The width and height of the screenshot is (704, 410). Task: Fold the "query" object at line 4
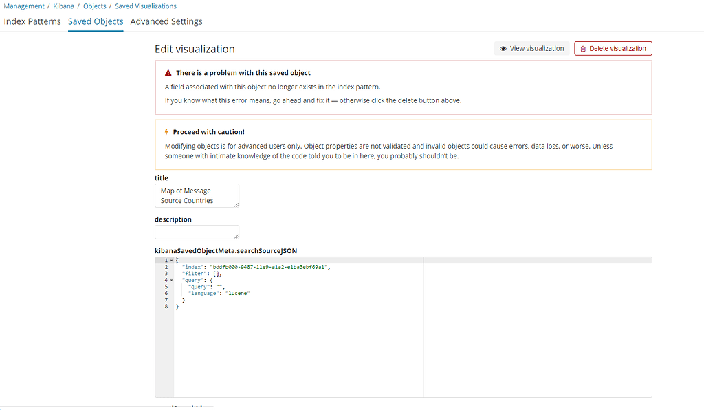coord(171,281)
